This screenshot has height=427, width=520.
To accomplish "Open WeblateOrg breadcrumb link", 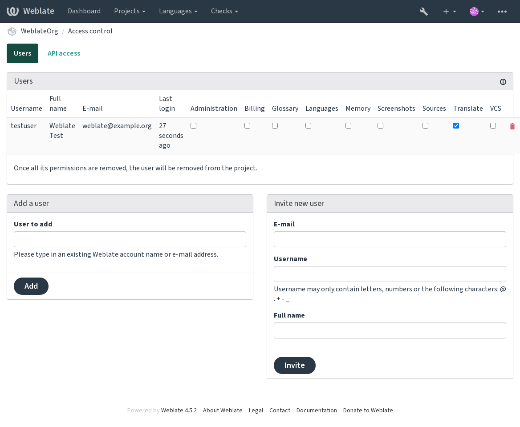I will (40, 31).
